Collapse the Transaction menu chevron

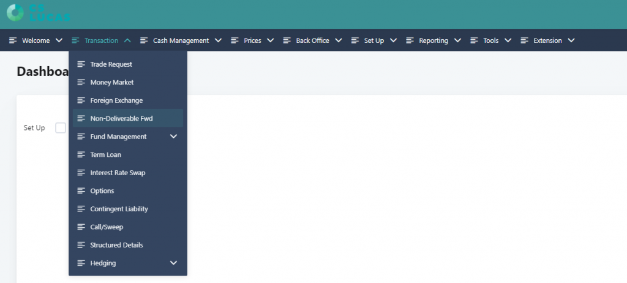pyautogui.click(x=127, y=40)
